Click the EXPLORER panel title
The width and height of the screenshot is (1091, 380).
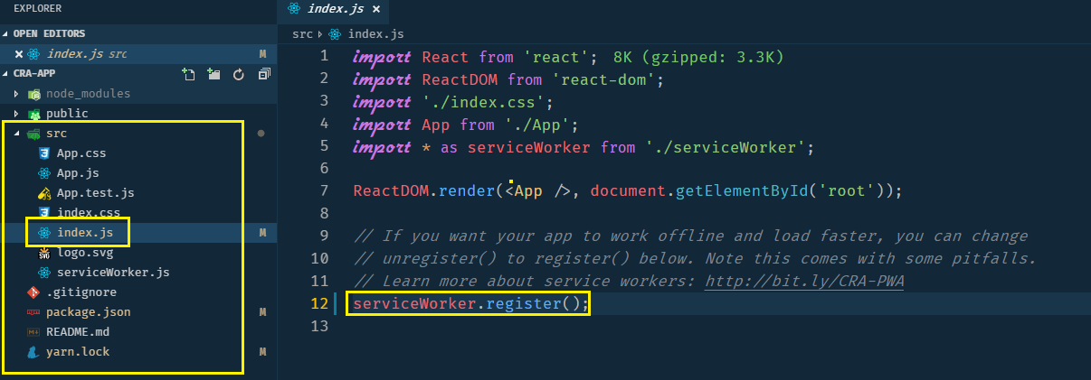tap(38, 8)
